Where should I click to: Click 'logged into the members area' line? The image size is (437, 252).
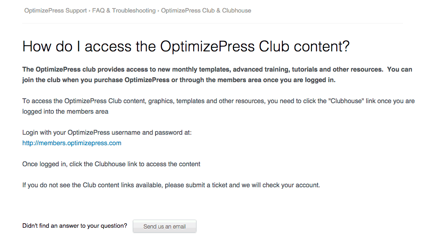click(x=65, y=111)
